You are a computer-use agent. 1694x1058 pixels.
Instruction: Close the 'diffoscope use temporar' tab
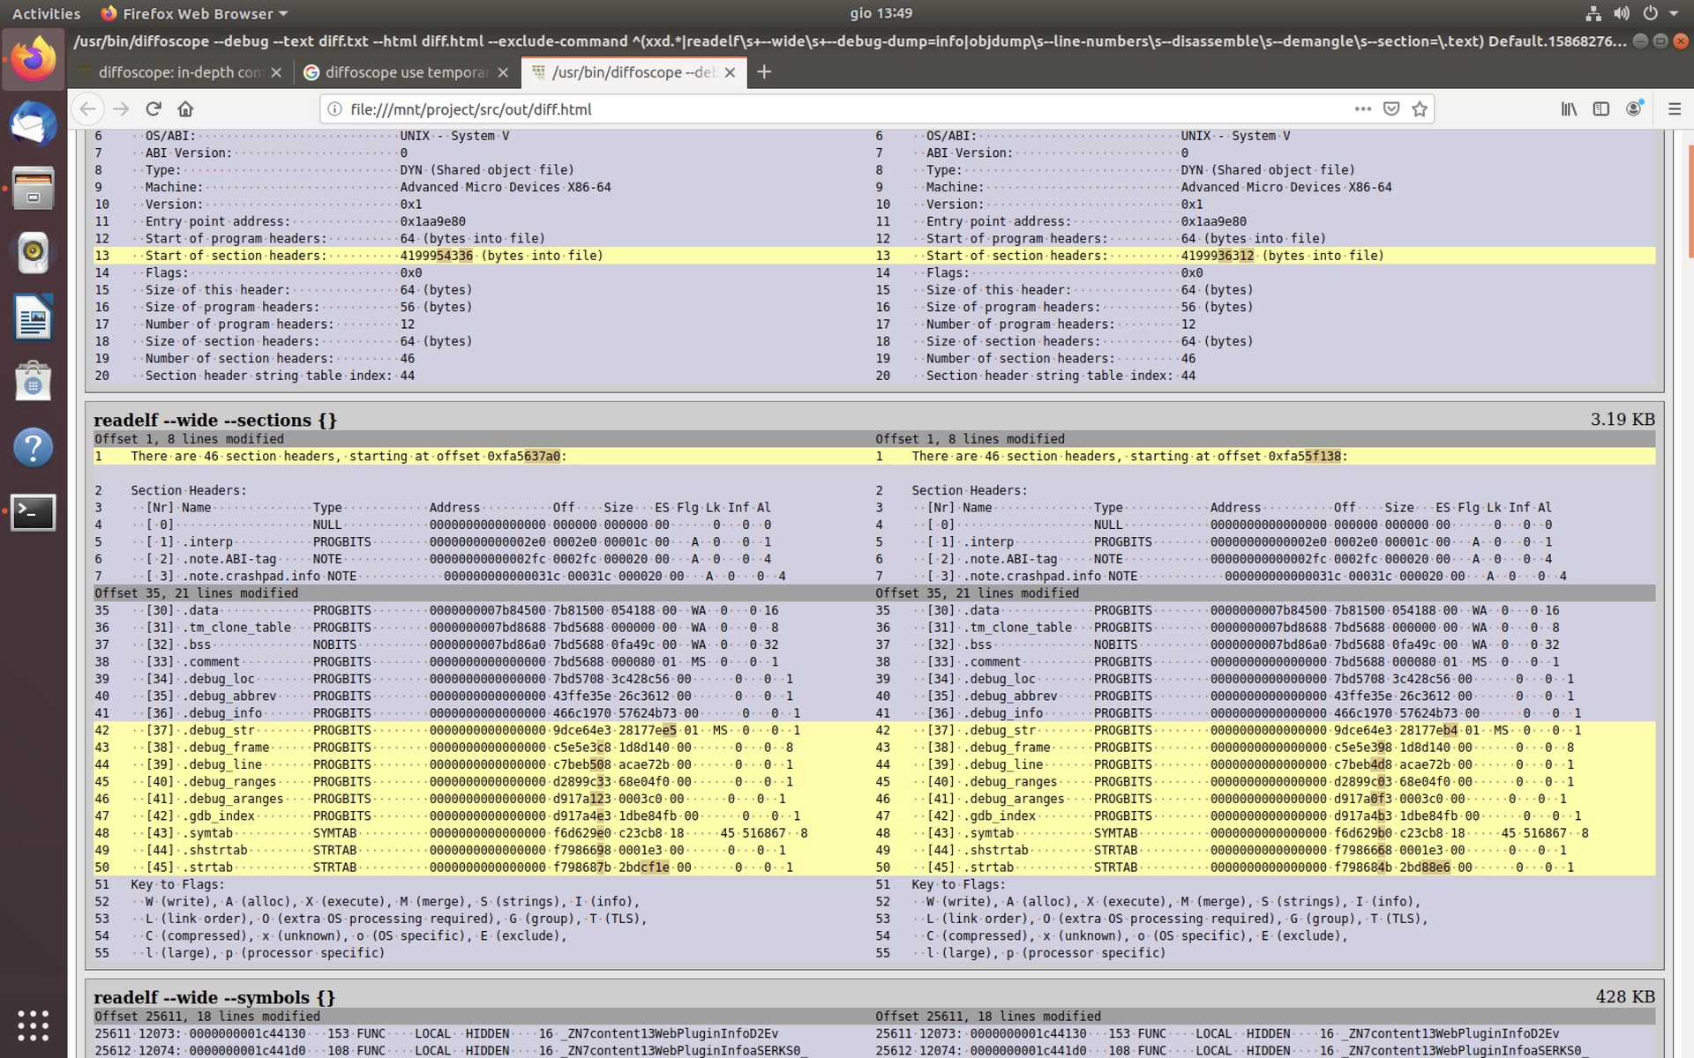pyautogui.click(x=503, y=72)
